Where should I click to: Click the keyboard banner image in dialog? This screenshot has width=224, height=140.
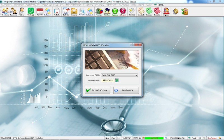point(112,60)
